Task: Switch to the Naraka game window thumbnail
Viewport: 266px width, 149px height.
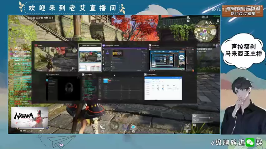Action: 56,59
